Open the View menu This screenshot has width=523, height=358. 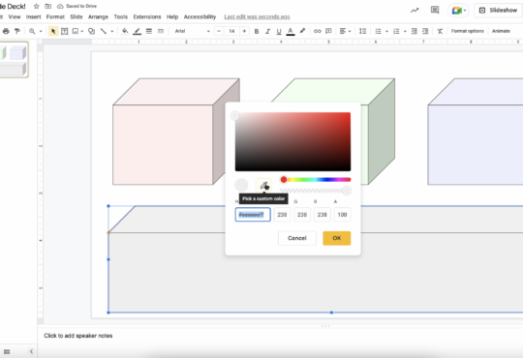(x=15, y=16)
